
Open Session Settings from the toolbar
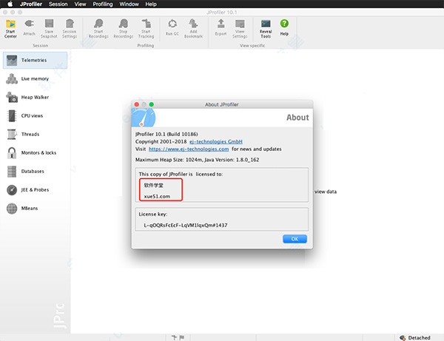tap(70, 29)
